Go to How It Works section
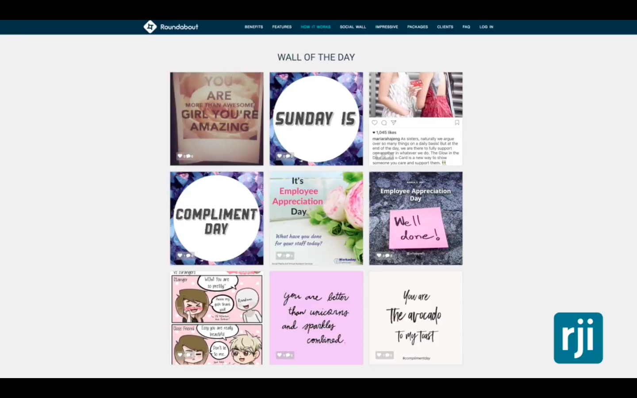Image resolution: width=637 pixels, height=398 pixels. [315, 27]
